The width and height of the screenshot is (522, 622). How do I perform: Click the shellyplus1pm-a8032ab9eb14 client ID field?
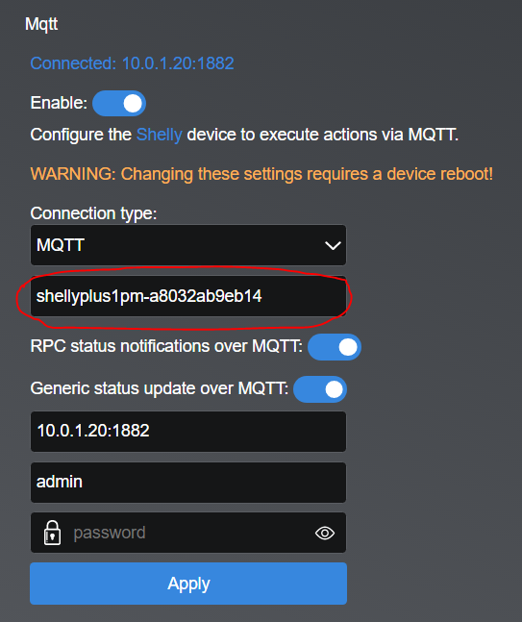(188, 296)
